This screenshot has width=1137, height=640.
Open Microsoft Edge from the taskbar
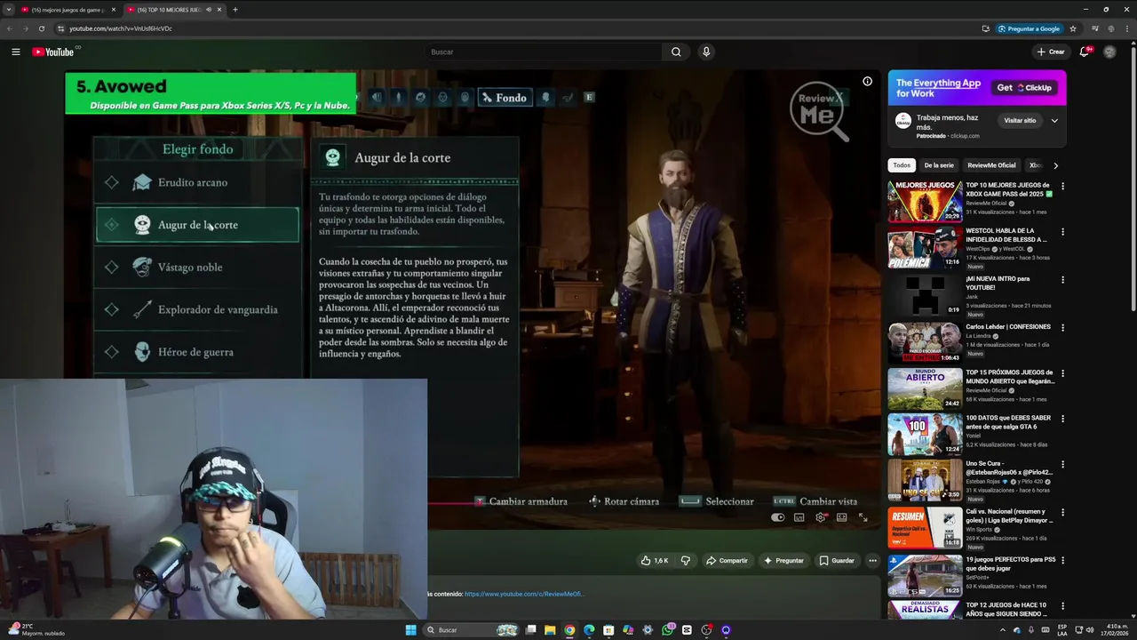(589, 630)
